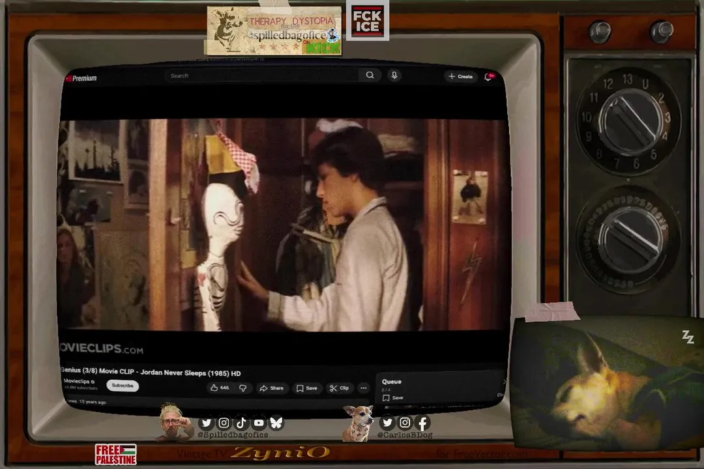704x469 pixels.
Task: Click the Free Palestine sticker
Action: 116,454
